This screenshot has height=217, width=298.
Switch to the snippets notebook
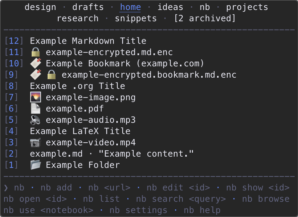pos(136,19)
